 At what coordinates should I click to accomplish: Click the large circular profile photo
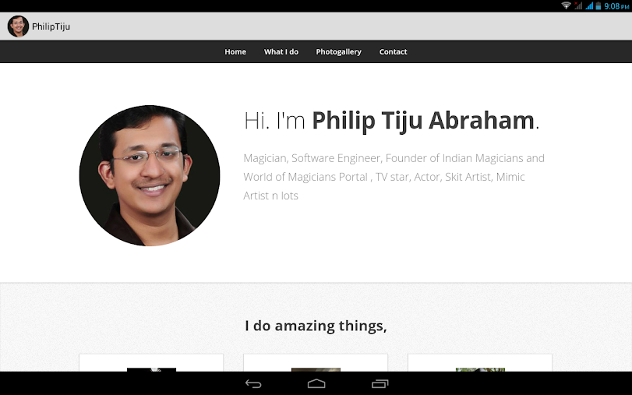point(150,175)
